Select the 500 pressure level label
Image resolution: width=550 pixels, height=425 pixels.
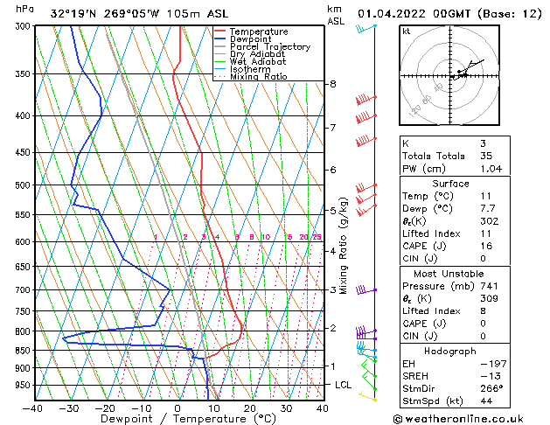pyautogui.click(x=24, y=185)
